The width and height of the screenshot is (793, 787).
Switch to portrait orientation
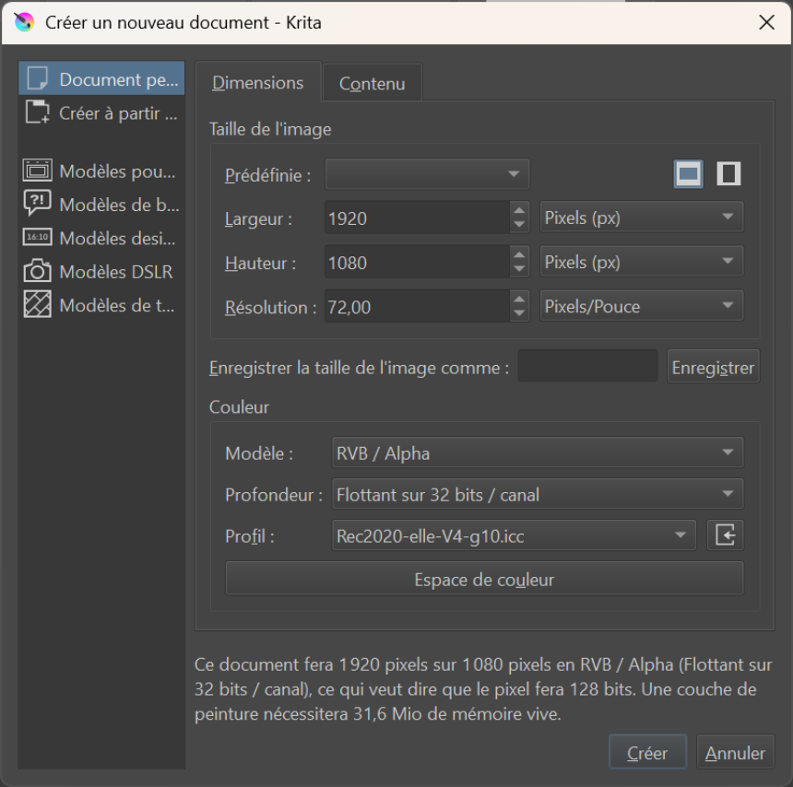pos(728,173)
